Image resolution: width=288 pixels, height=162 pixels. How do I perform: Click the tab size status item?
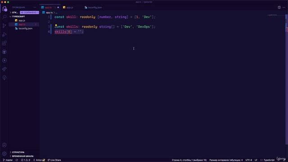pos(226,160)
